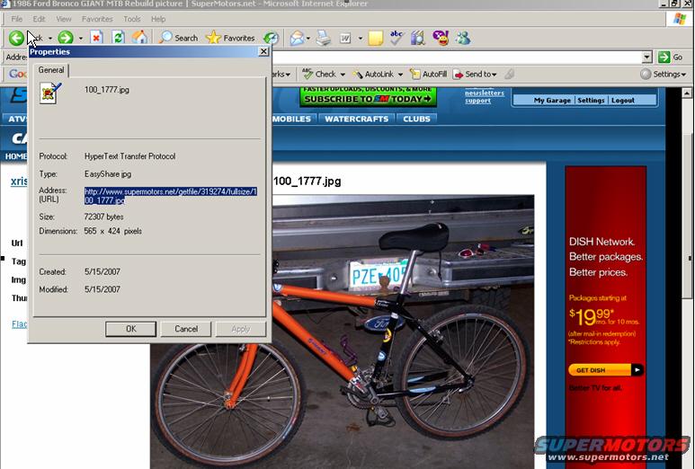This screenshot has width=695, height=469.
Task: Click the Mail envelope toolbar icon
Action: (296, 38)
